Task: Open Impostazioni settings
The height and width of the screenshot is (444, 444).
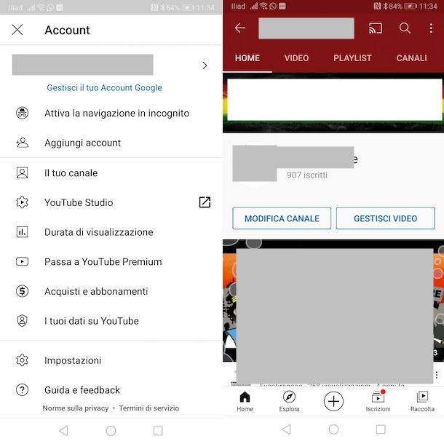Action: [73, 360]
